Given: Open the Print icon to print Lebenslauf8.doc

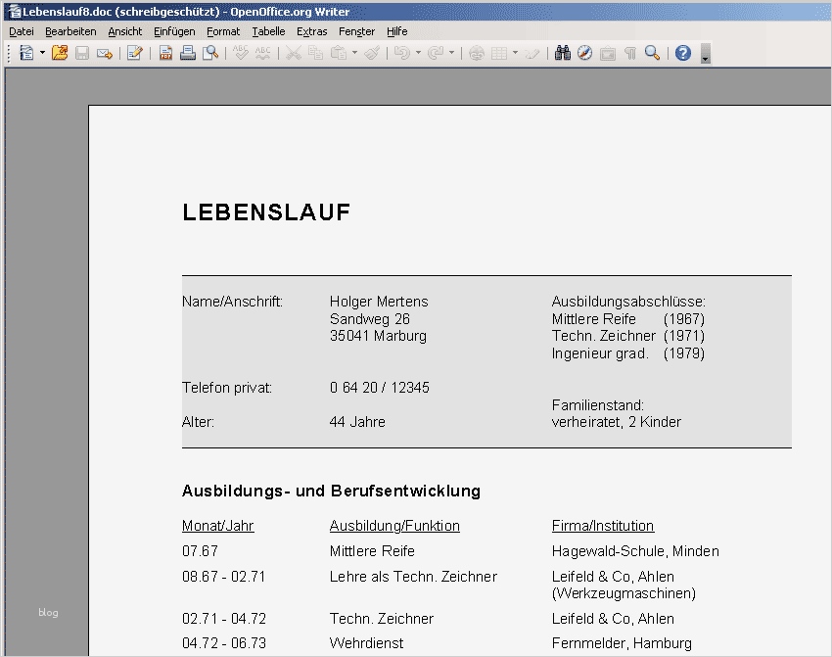Looking at the screenshot, I should click(x=187, y=52).
